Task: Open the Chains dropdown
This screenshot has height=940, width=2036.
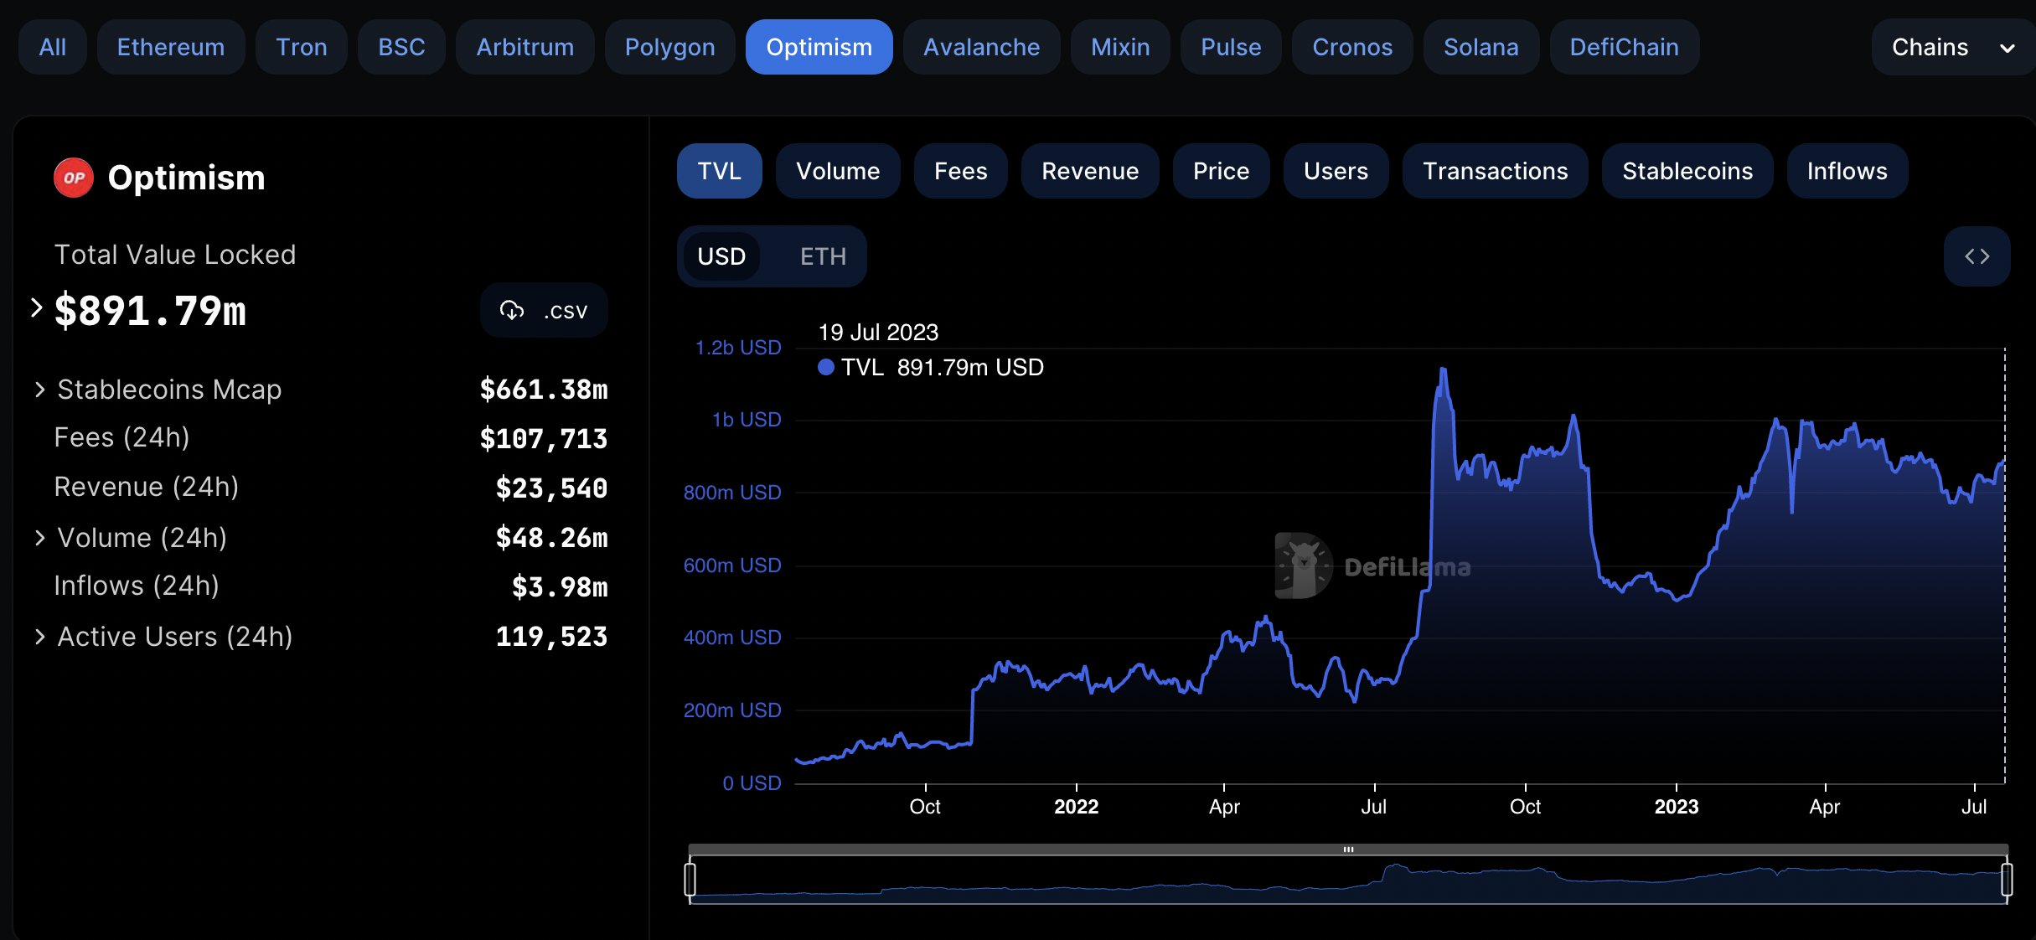Action: click(1953, 47)
